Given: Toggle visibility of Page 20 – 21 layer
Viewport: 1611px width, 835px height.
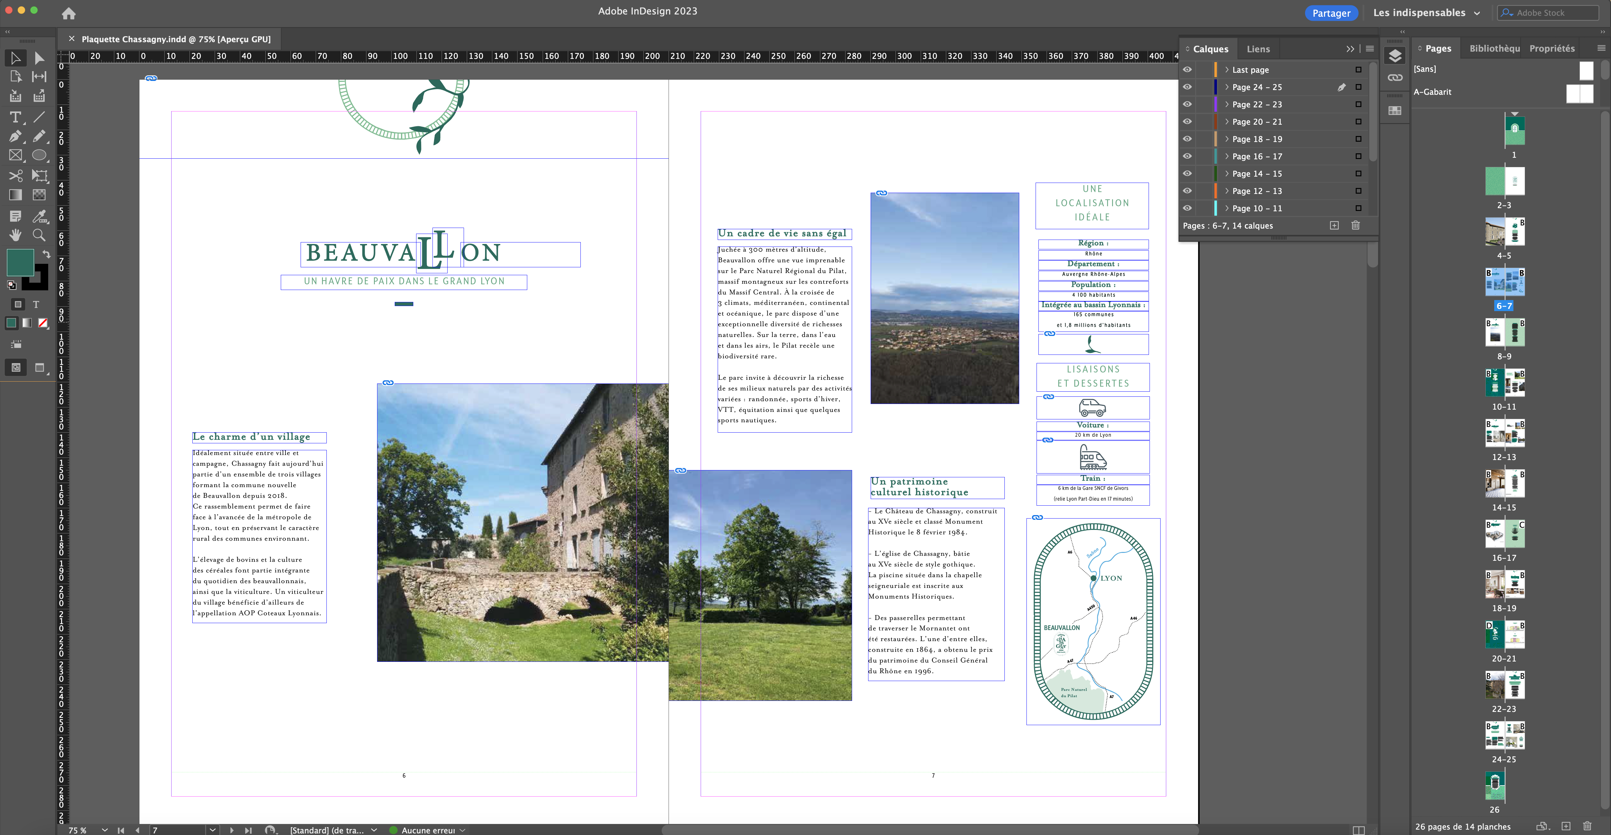Looking at the screenshot, I should (1187, 122).
